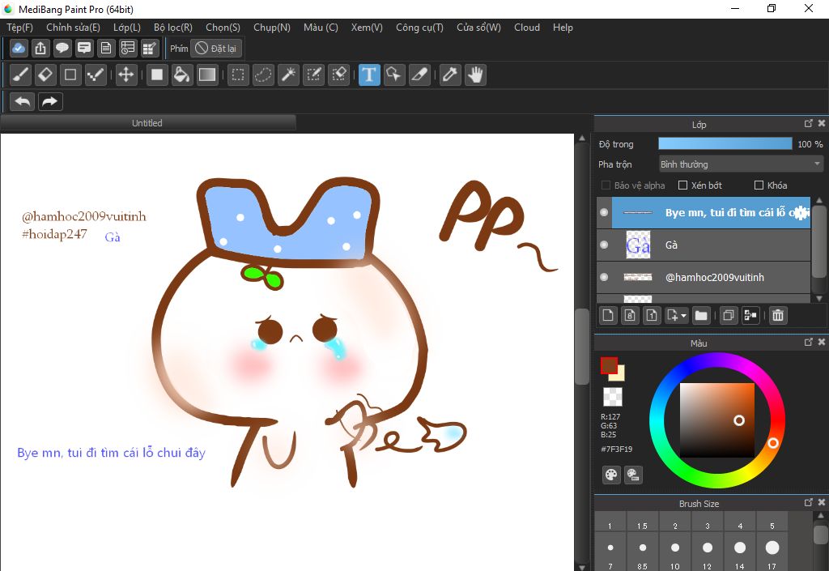829x571 pixels.
Task: Select the Move tool
Action: click(x=125, y=75)
